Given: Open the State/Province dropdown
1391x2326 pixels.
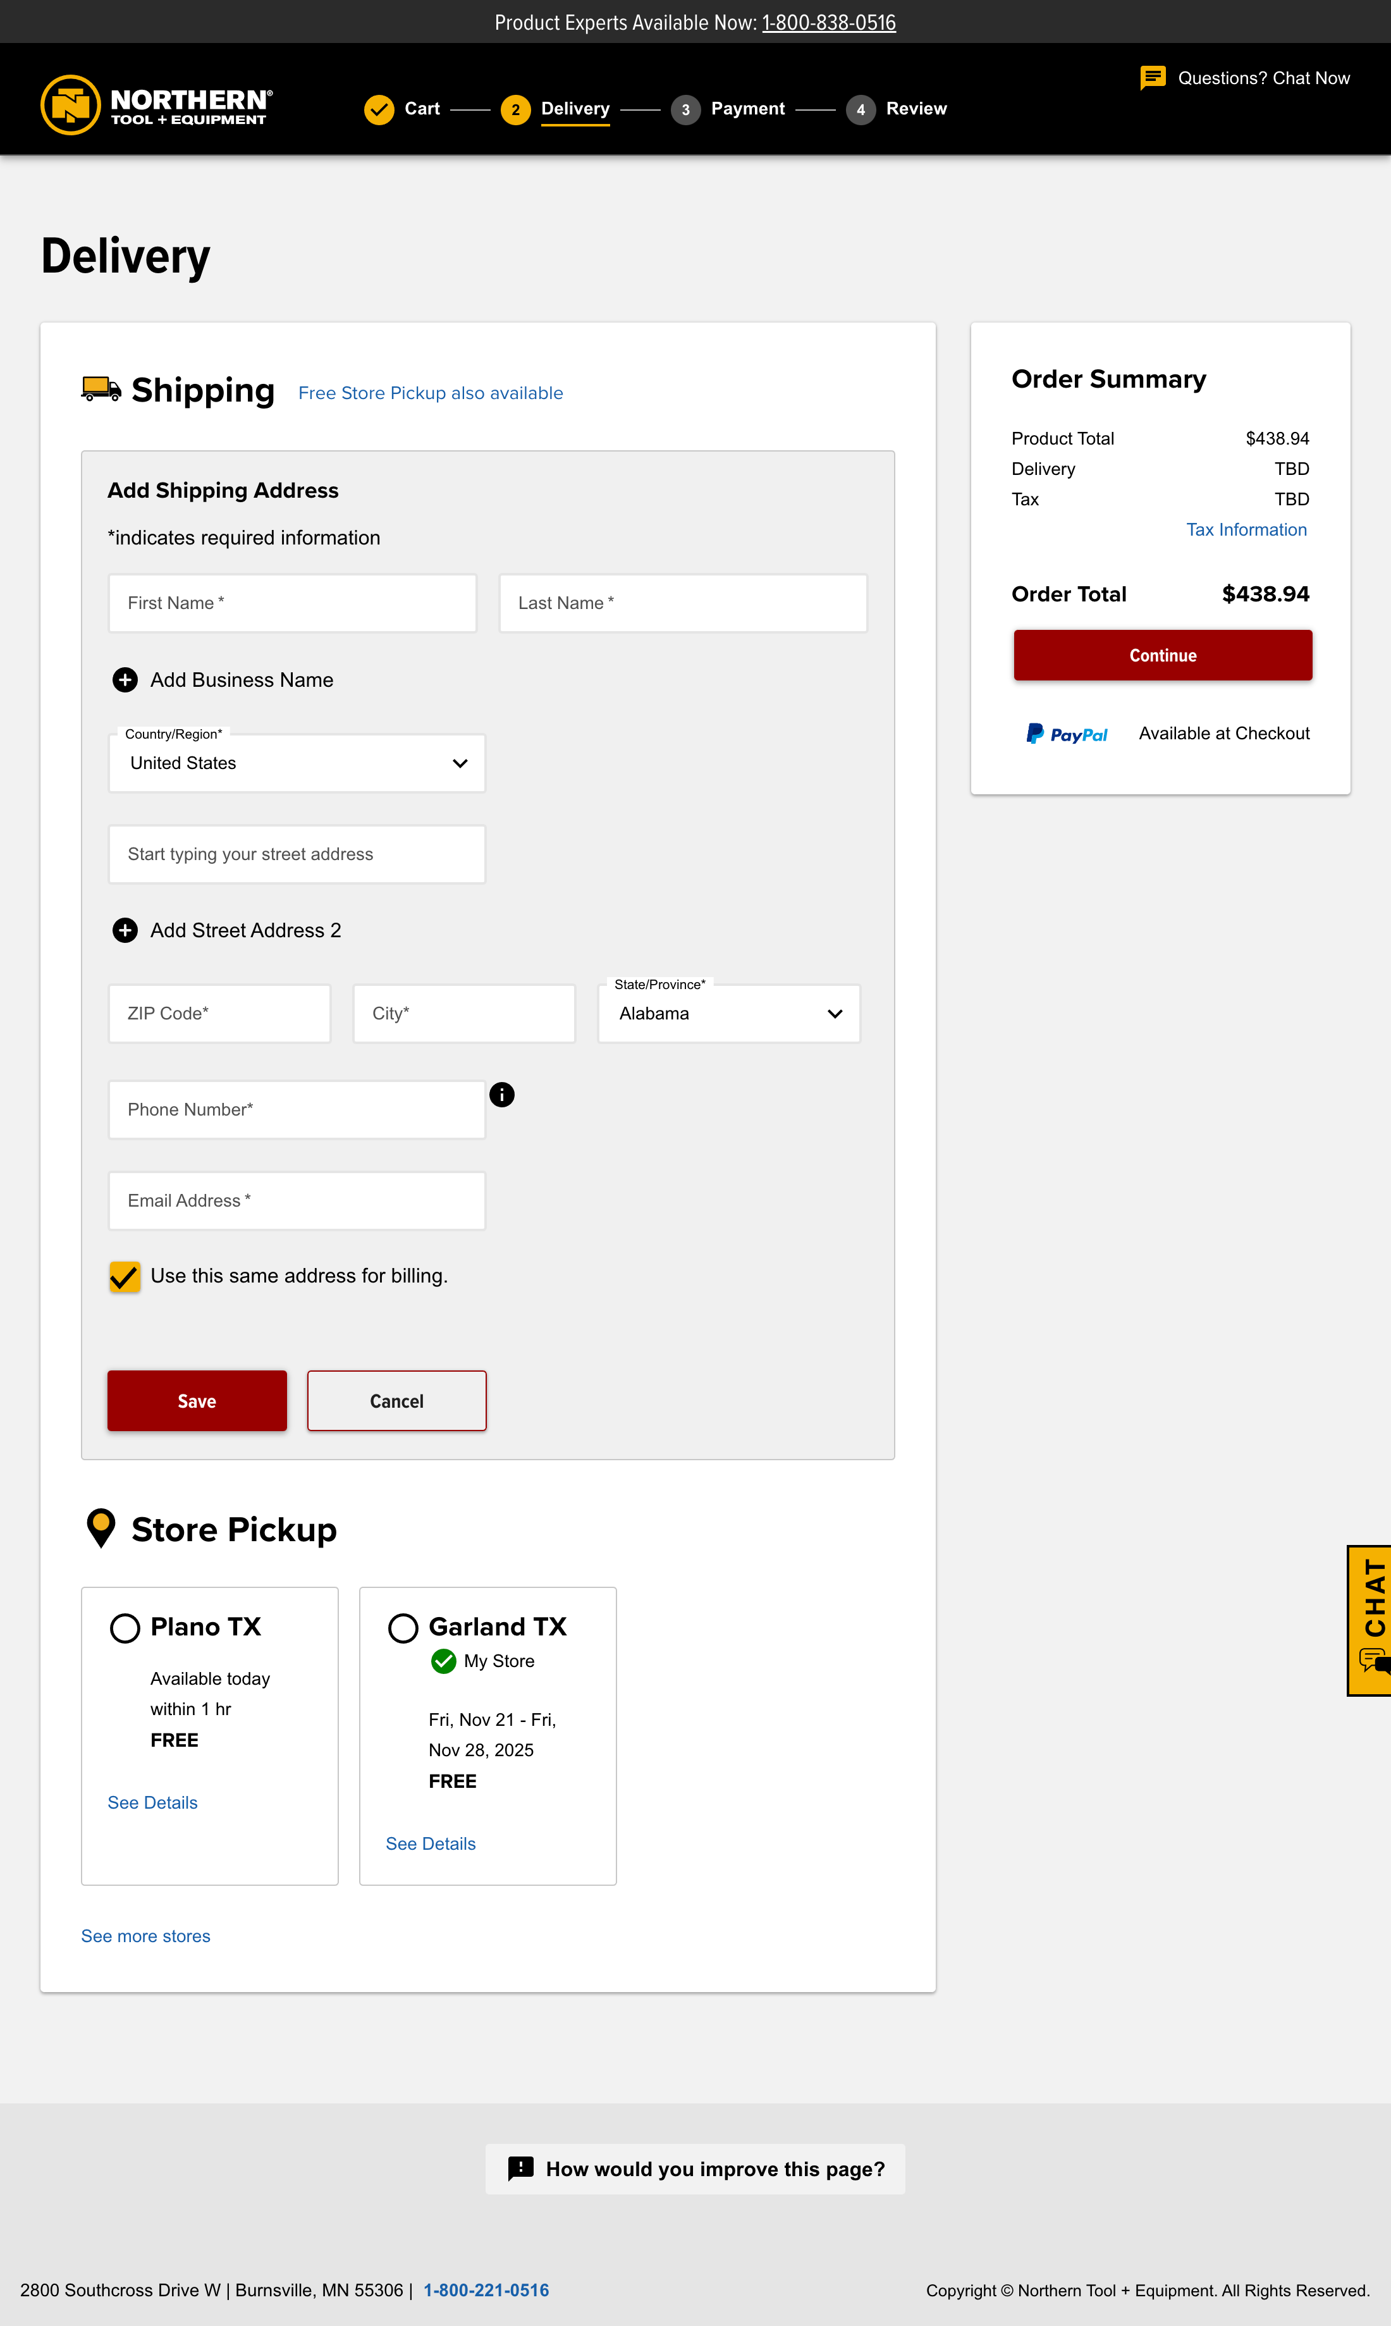Looking at the screenshot, I should (x=728, y=1014).
